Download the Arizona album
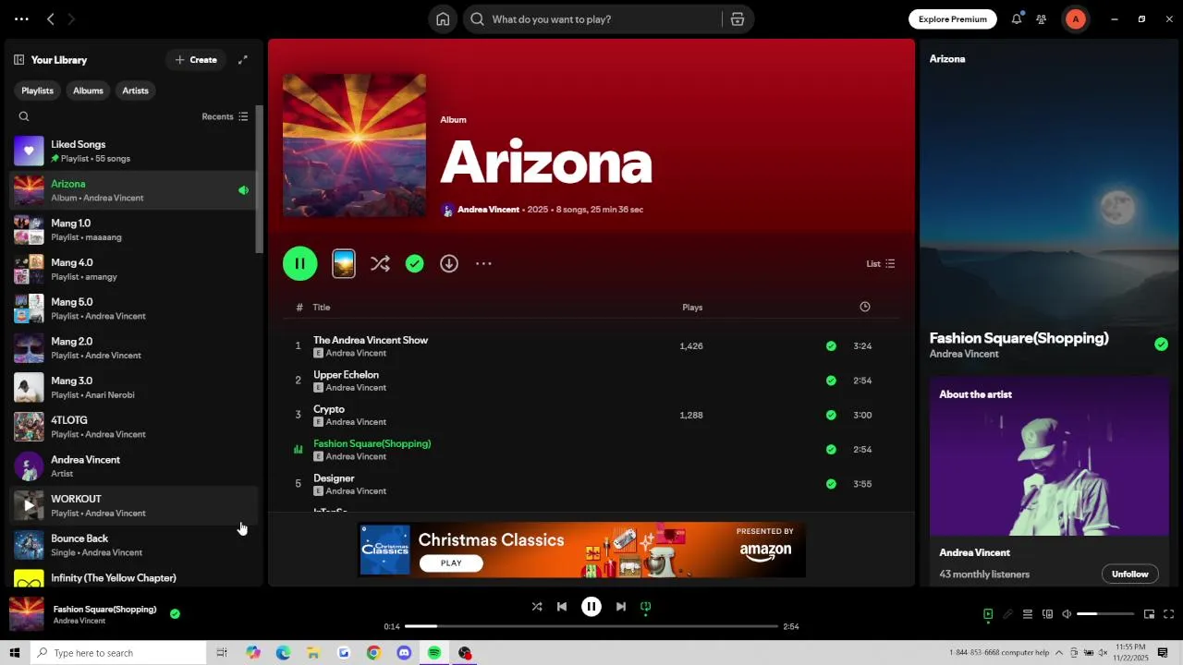 point(449,264)
